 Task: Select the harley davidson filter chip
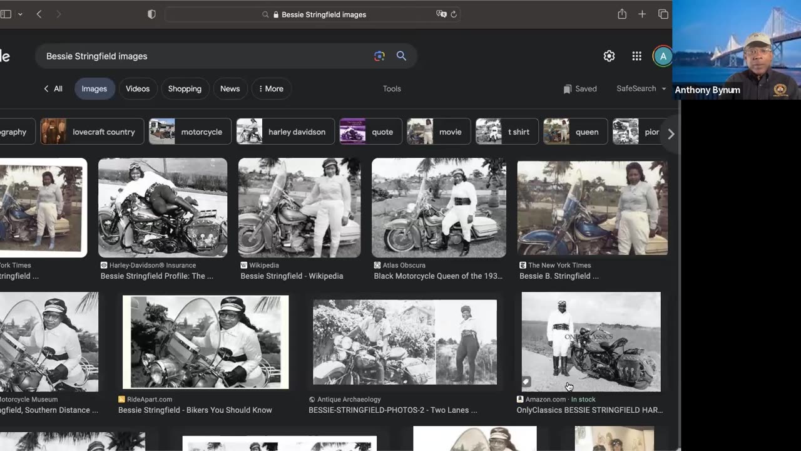pos(285,132)
